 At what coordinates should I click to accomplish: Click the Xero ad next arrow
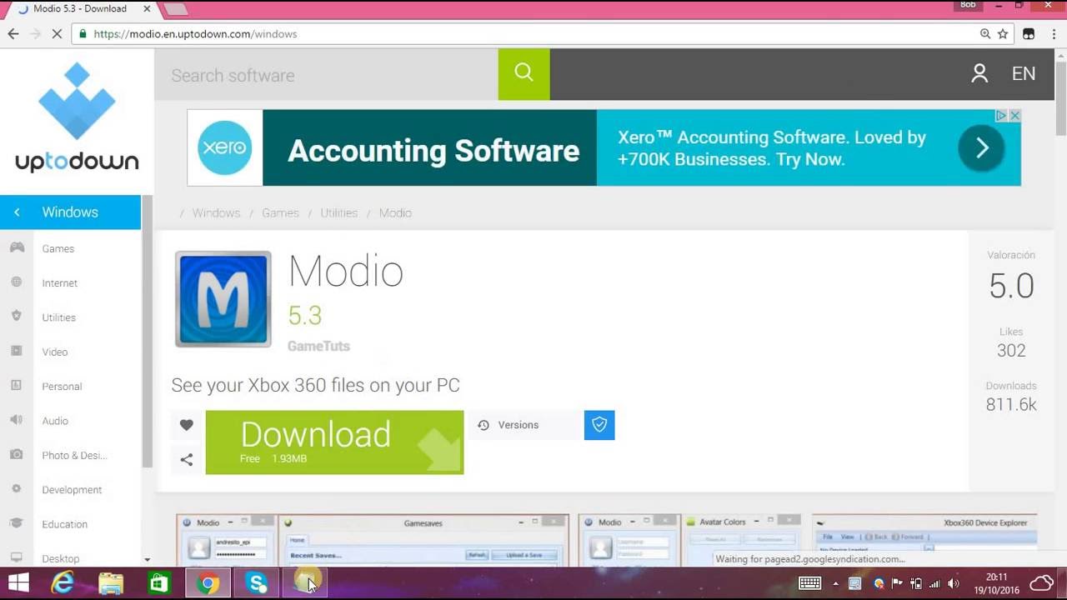981,148
